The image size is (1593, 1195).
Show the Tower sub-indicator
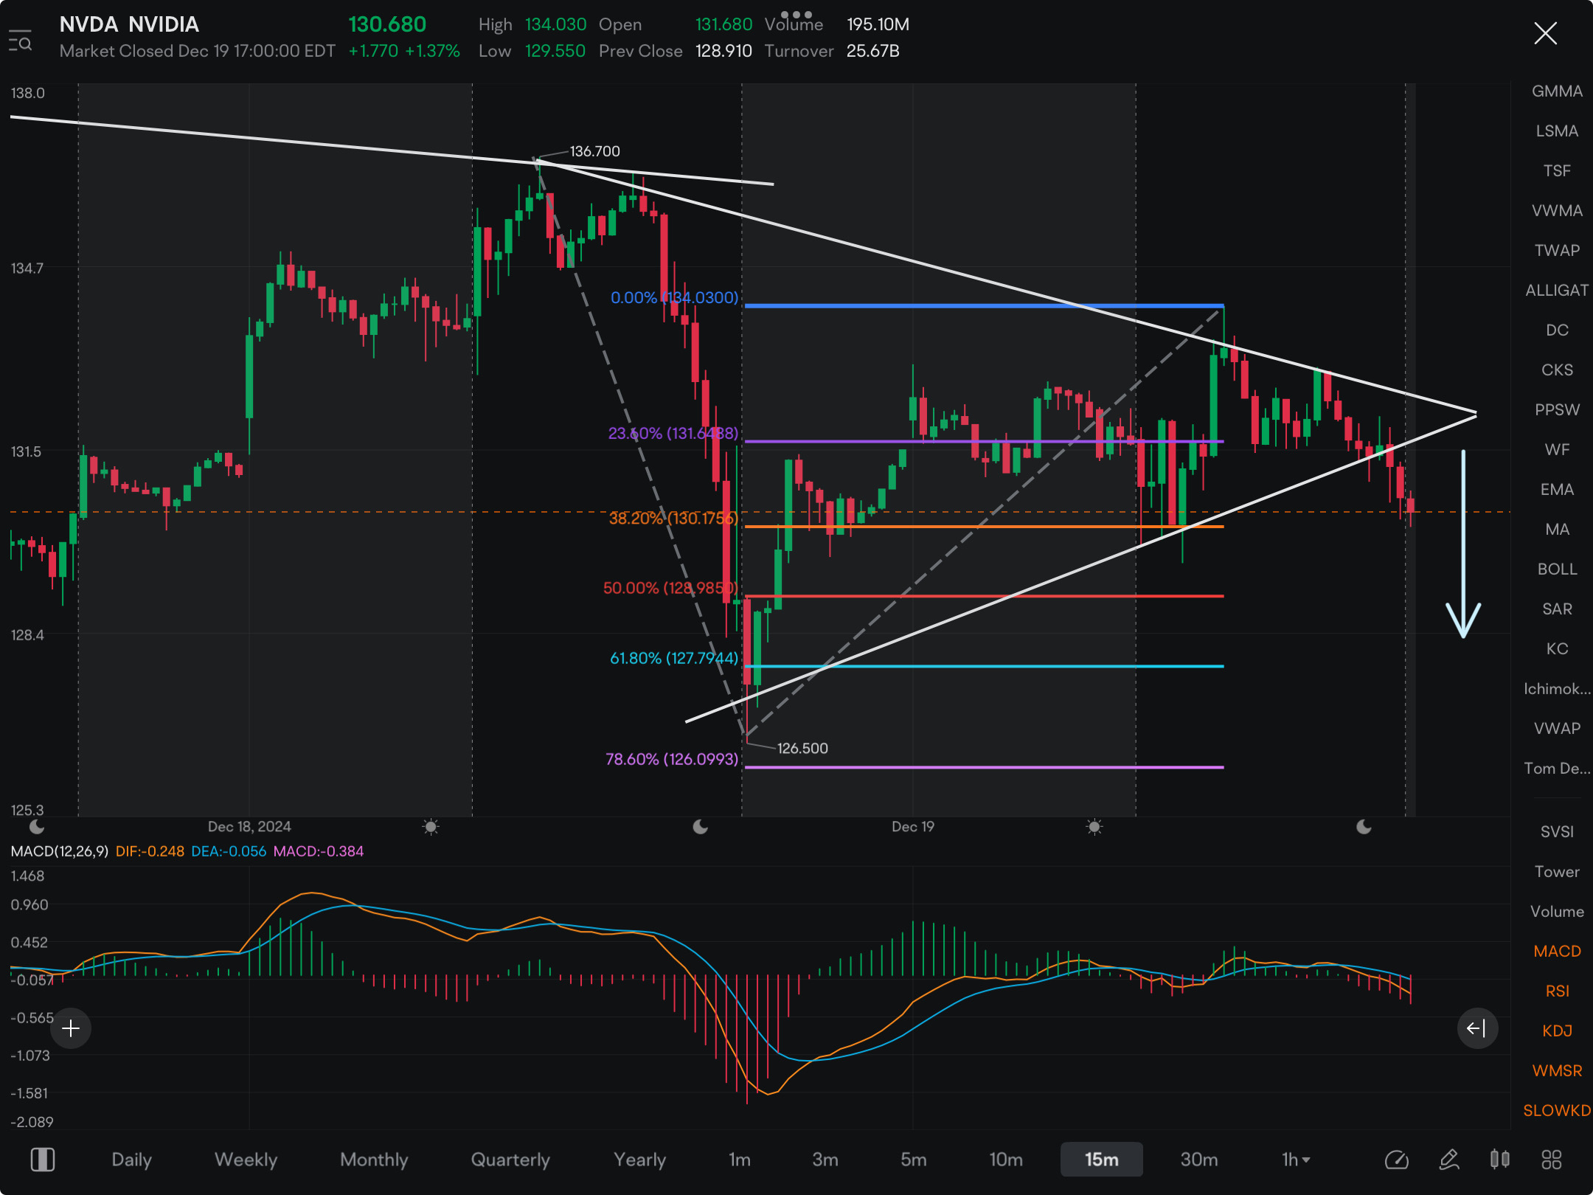[x=1557, y=871]
